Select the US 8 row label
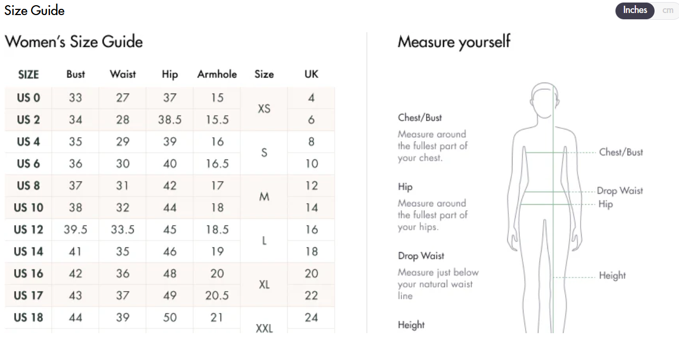This screenshot has width=679, height=342. pyautogui.click(x=28, y=186)
